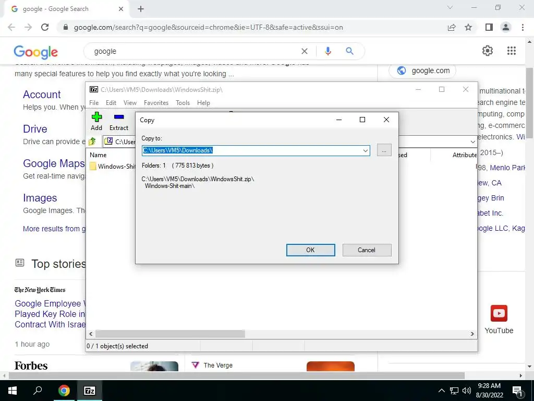Select the Windows-Shit-main folder row
534x401 pixels.
click(x=113, y=167)
